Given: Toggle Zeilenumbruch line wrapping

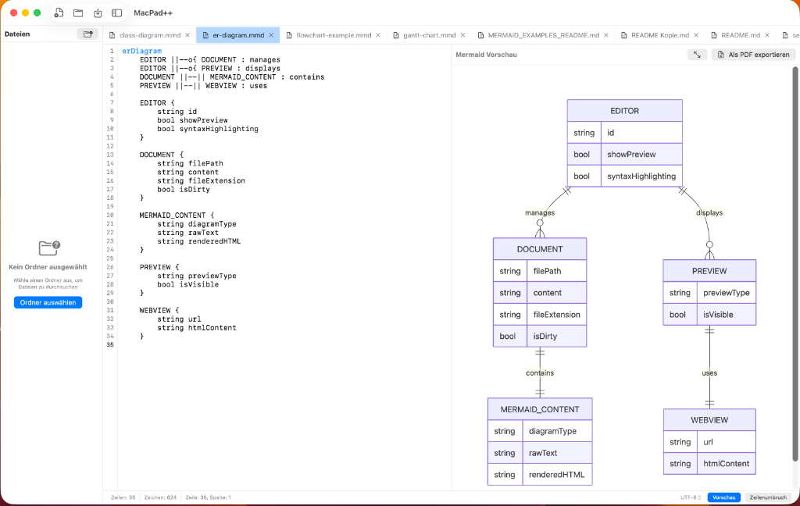Looking at the screenshot, I should (x=768, y=497).
